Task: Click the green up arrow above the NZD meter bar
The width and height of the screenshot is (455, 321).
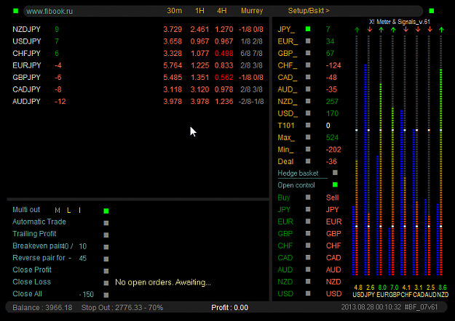Action: (x=441, y=30)
